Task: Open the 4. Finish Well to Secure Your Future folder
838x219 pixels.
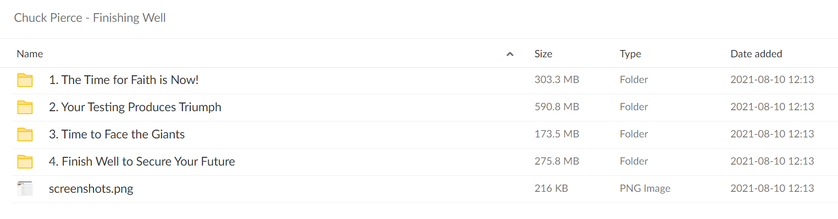Action: pyautogui.click(x=142, y=162)
